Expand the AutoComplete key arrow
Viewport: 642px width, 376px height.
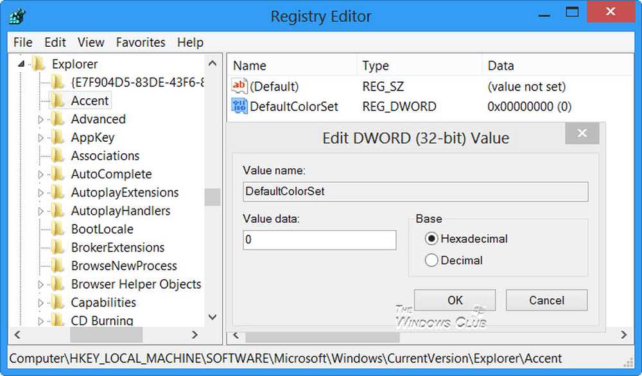pos(40,175)
